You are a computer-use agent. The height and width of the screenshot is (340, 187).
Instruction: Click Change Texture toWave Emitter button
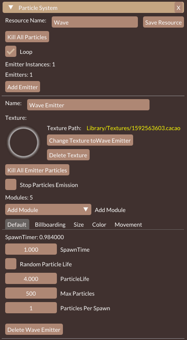(90, 140)
